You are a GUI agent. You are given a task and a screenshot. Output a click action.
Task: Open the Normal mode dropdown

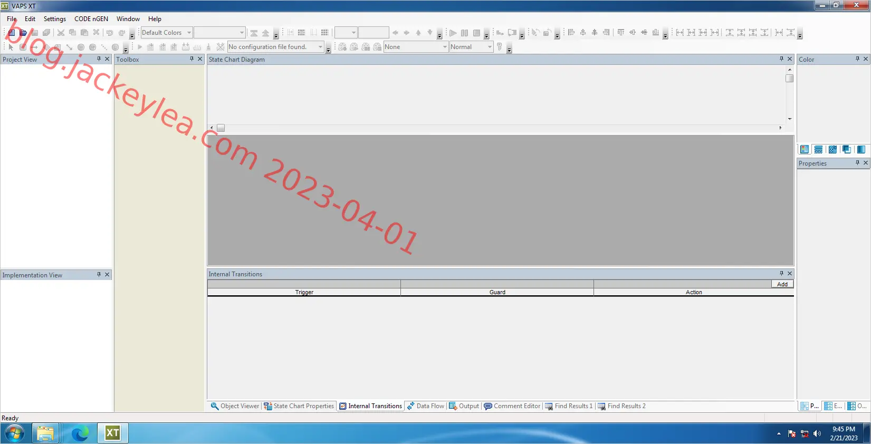(471, 47)
